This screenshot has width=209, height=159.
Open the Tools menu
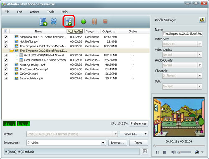51,12
